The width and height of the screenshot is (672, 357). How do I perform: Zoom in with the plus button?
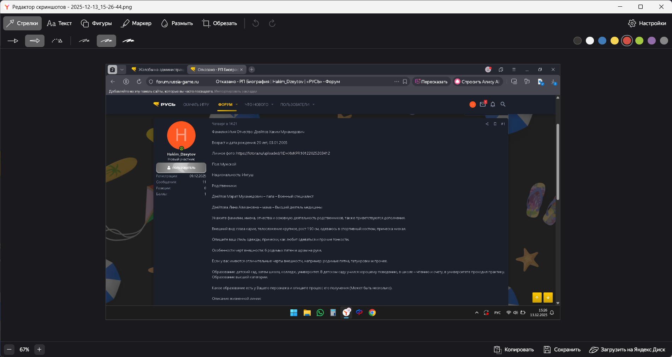[39, 350]
